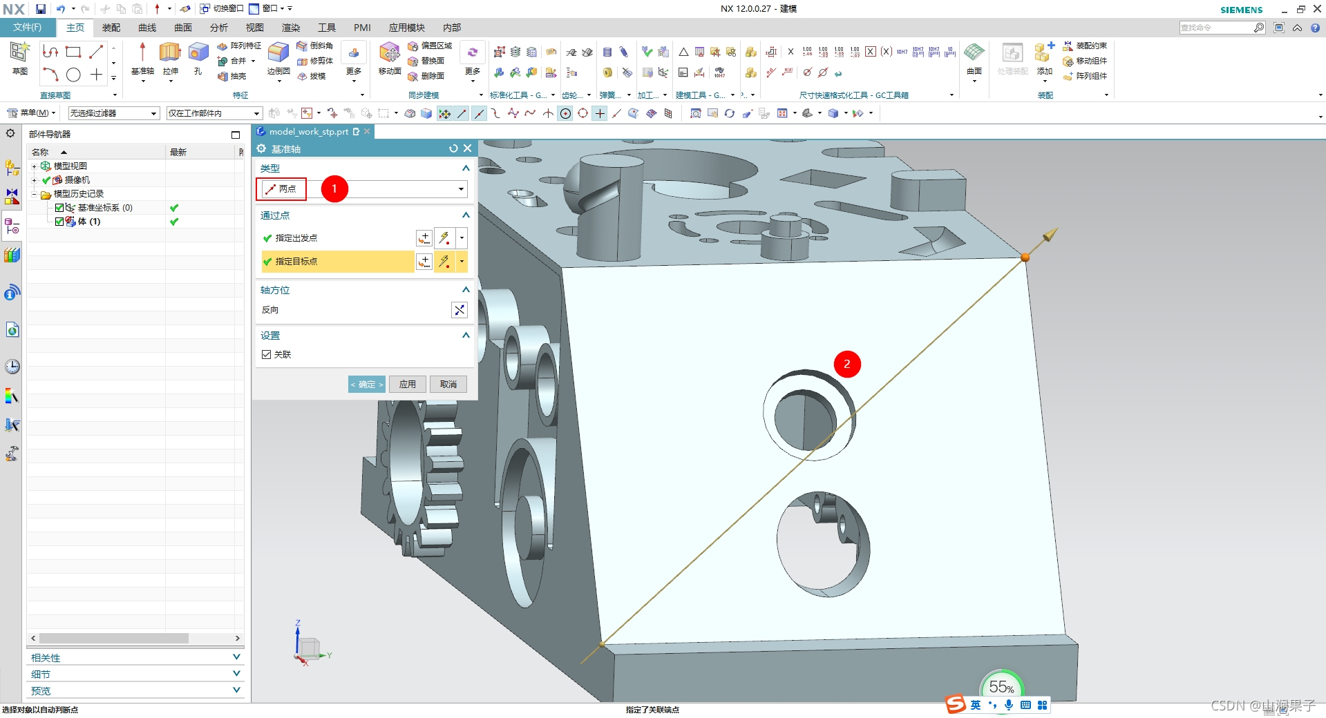Switch to the 应用模块 ribbon tab
Viewport: 1326px width, 718px height.
(406, 28)
